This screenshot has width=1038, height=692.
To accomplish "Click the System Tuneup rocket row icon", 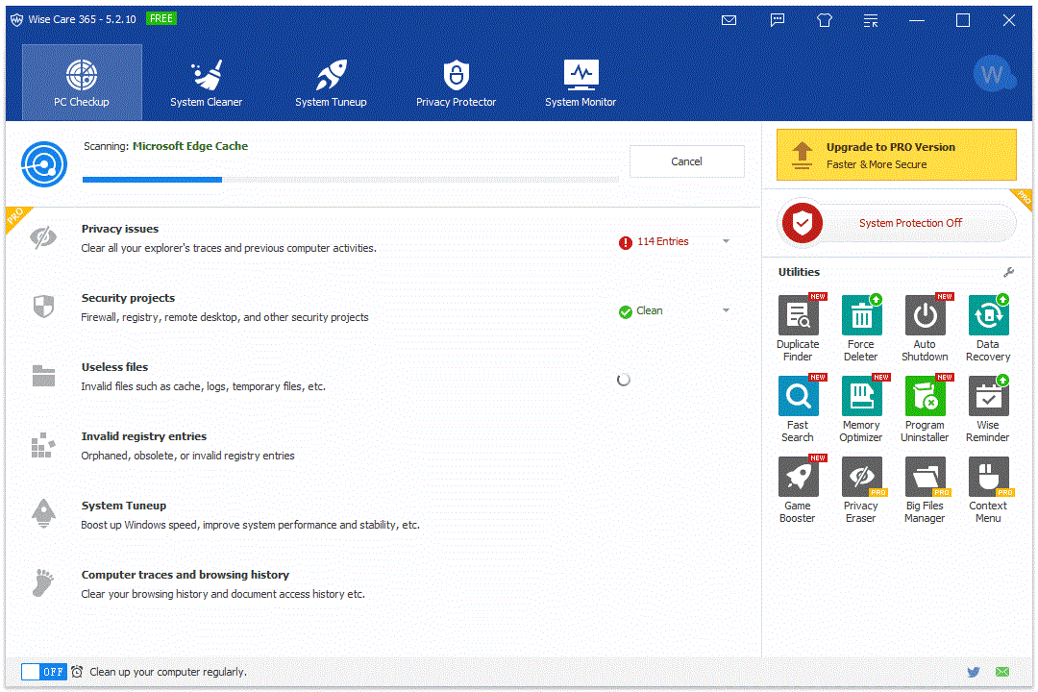I will [43, 513].
